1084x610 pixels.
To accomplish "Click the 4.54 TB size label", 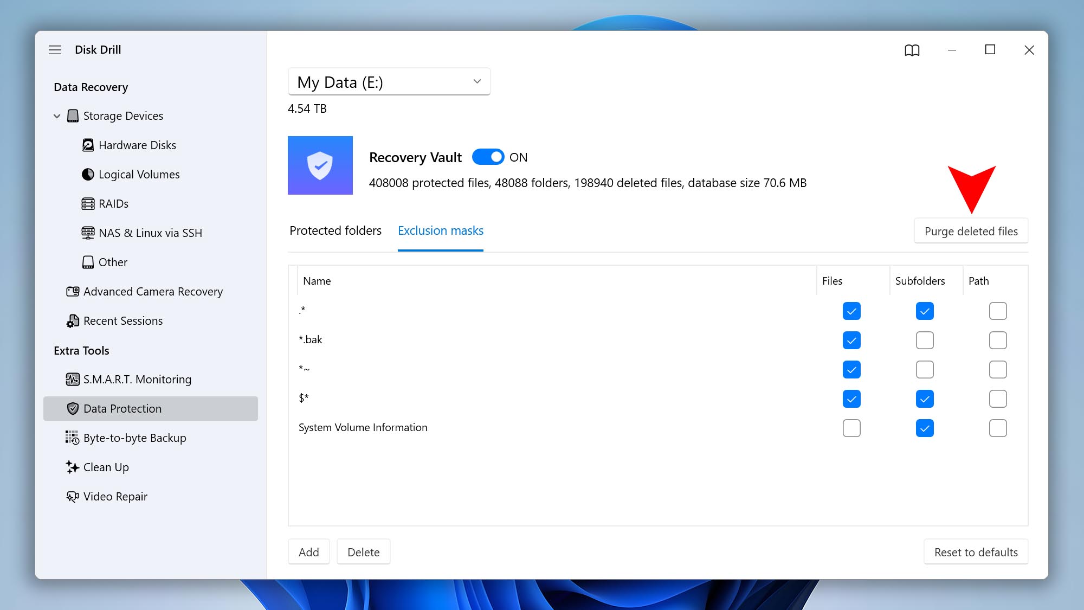I will [x=307, y=109].
